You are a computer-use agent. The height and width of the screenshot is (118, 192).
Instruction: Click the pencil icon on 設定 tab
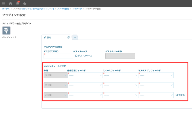pyautogui.click(x=45, y=37)
